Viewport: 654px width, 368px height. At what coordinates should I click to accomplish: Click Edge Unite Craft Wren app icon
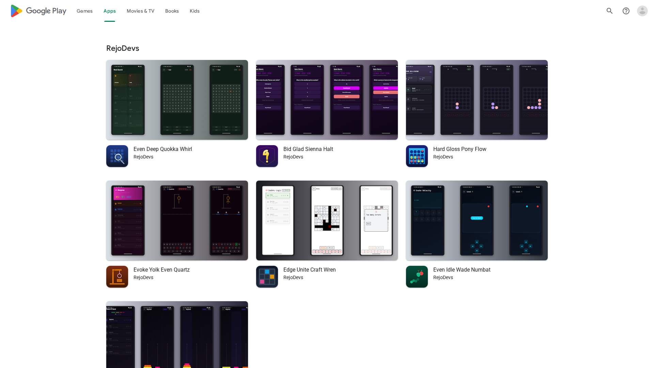(x=267, y=277)
